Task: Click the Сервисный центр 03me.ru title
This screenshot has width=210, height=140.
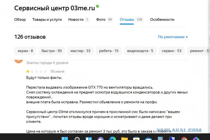Action: pos(54,8)
